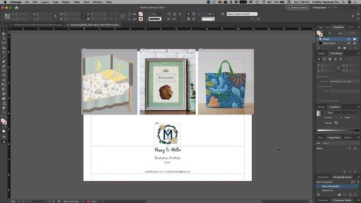Open the Text Wrap panel menu
The height and width of the screenshot is (203, 361).
click(x=358, y=54)
